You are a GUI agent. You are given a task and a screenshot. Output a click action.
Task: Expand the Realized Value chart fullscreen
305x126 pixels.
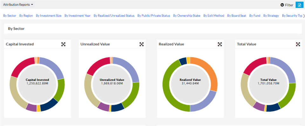pos(220,44)
